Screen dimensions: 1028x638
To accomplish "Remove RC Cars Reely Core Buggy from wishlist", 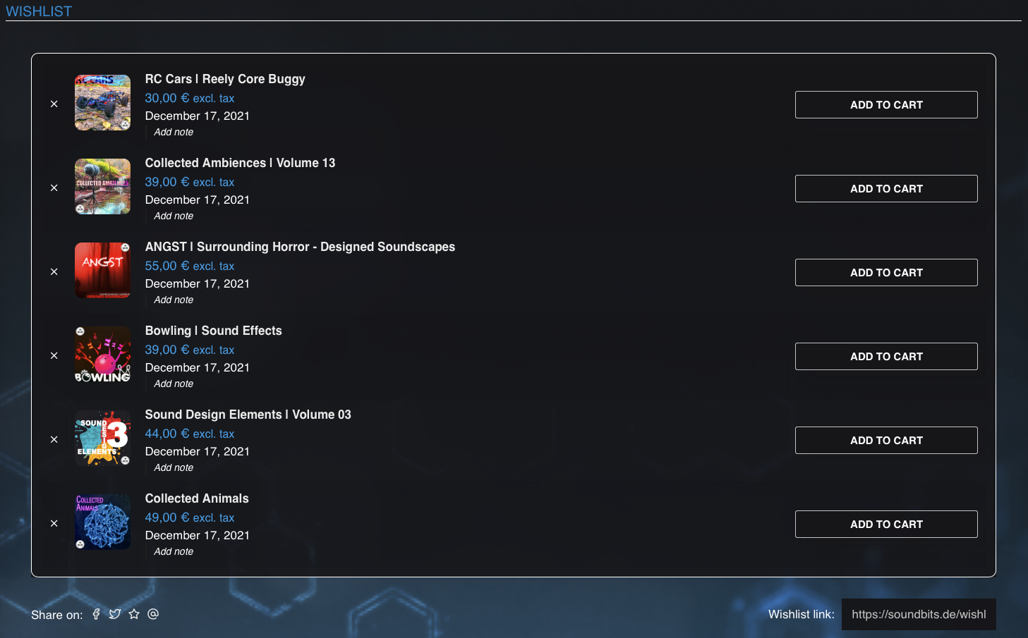I will click(54, 104).
